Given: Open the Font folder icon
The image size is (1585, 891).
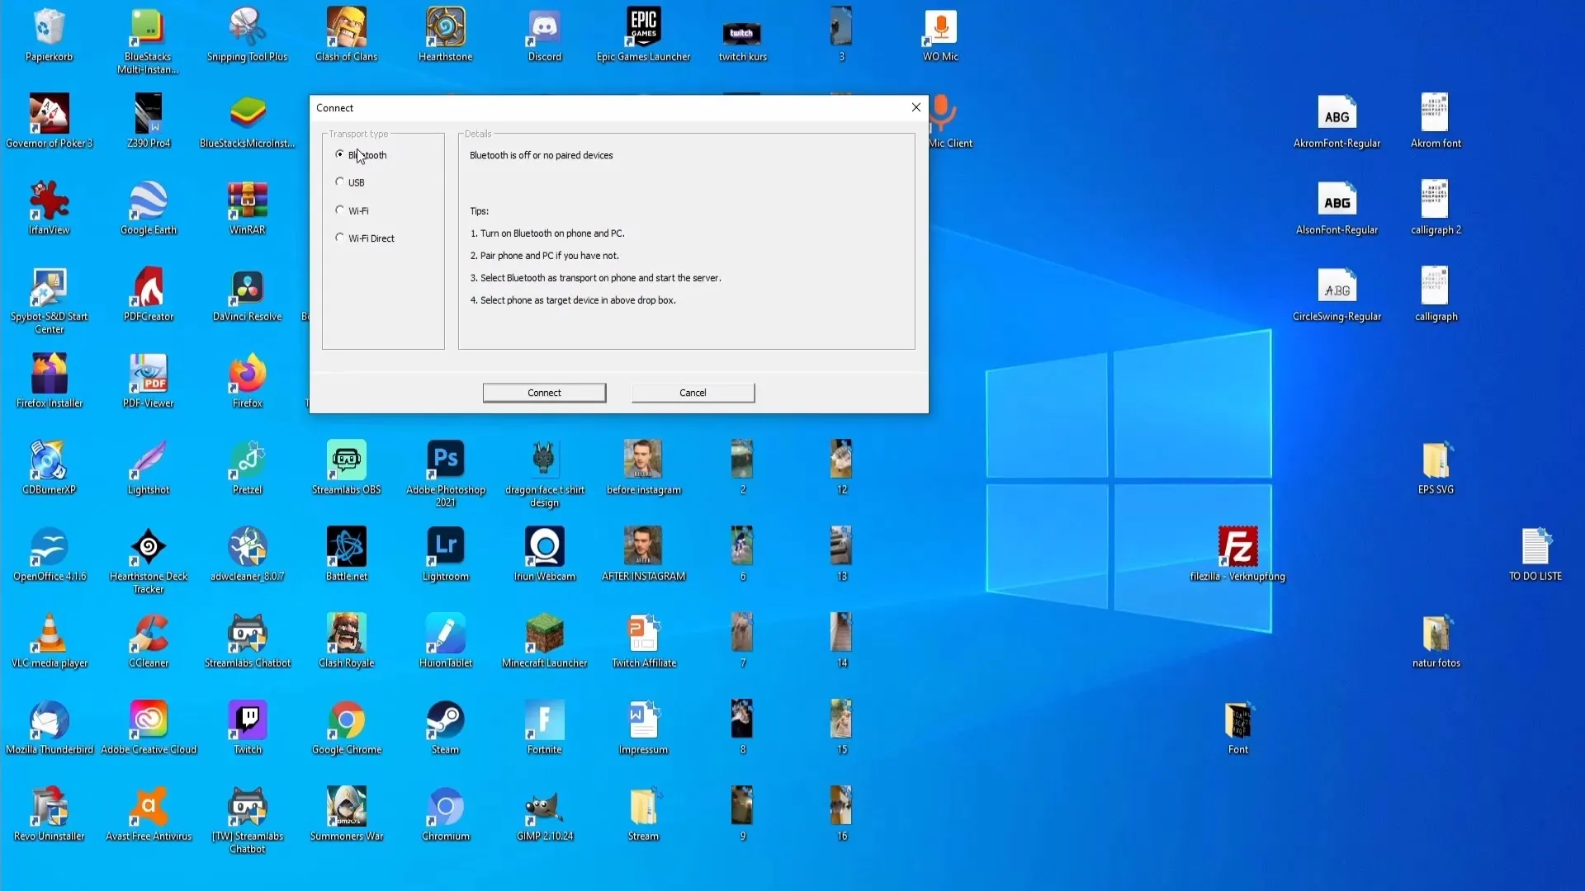Looking at the screenshot, I should tap(1237, 728).
